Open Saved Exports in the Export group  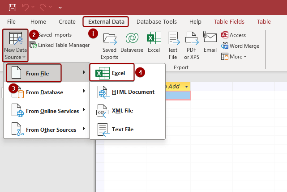click(x=109, y=46)
